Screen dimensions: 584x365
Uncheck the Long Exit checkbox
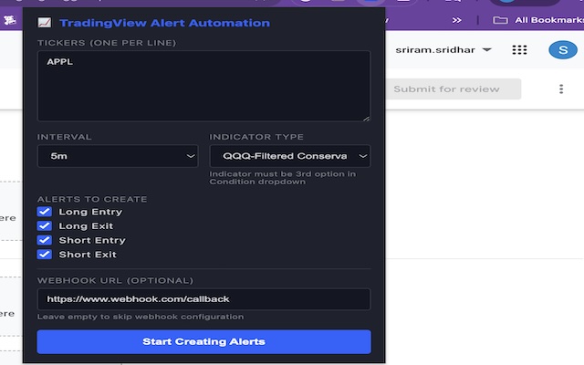click(x=45, y=225)
